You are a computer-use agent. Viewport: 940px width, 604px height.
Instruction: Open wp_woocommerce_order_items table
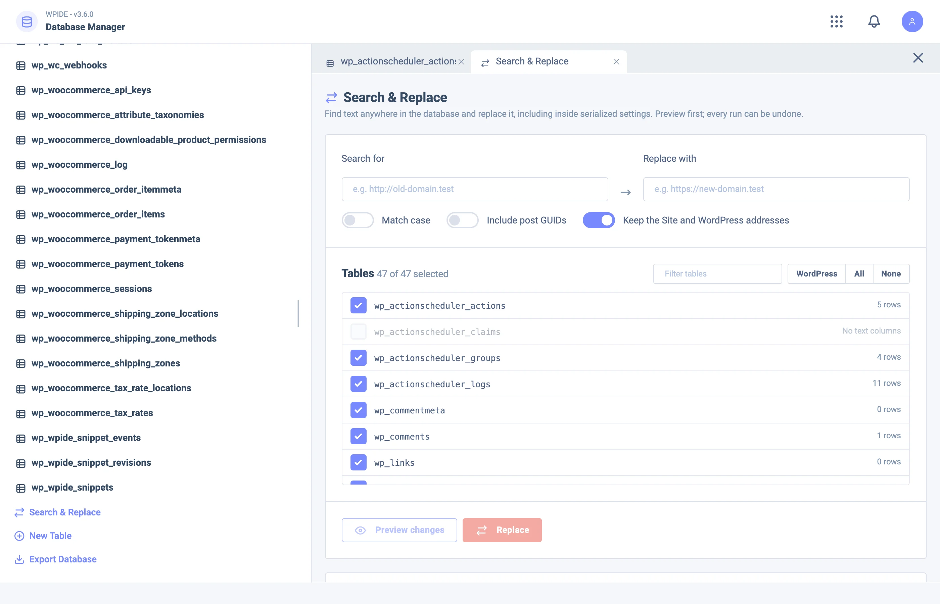[98, 214]
